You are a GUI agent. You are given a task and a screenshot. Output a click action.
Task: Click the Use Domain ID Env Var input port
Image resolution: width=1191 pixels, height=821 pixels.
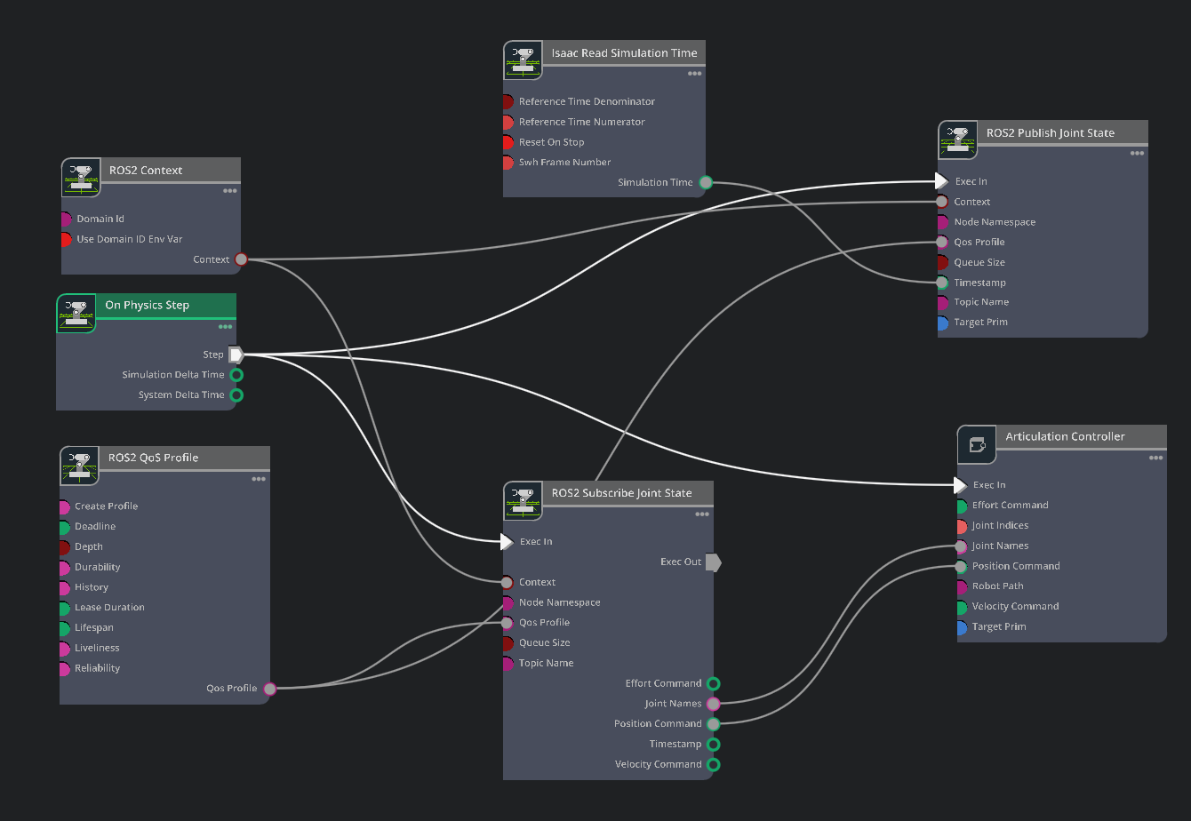[66, 239]
